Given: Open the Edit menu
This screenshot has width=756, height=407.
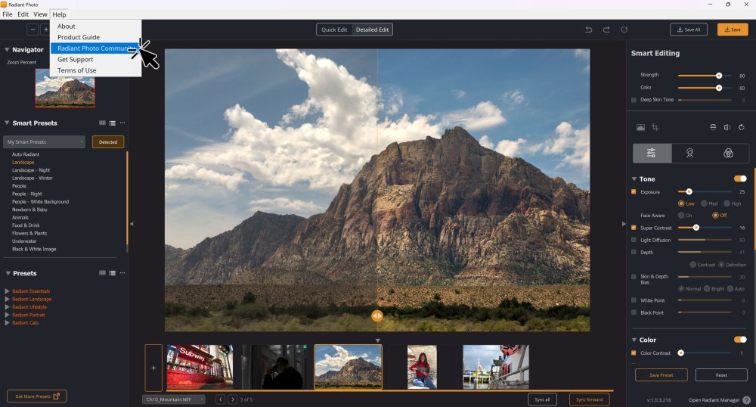Looking at the screenshot, I should pos(23,14).
